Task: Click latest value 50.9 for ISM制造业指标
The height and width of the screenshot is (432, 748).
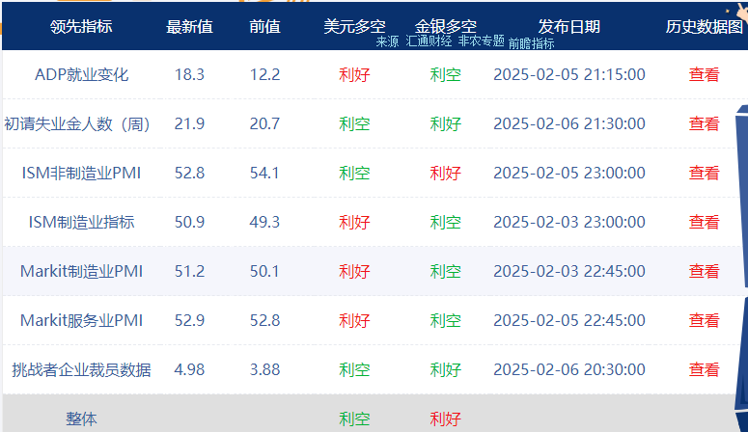Action: (x=189, y=222)
